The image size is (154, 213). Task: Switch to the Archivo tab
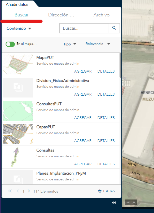tap(102, 15)
